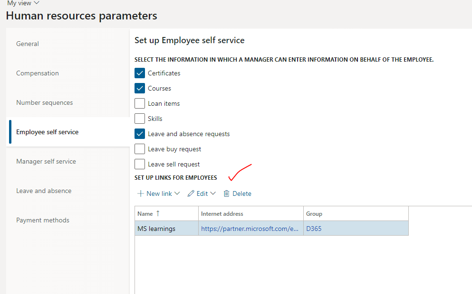Switch to the General tab
This screenshot has width=472, height=294.
pyautogui.click(x=28, y=44)
